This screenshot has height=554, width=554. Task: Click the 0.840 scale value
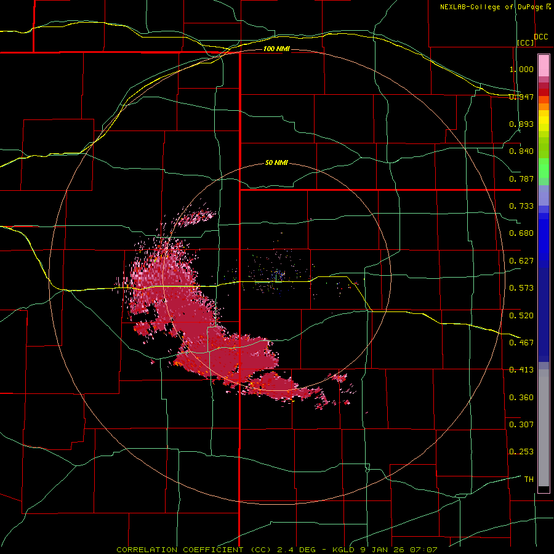coord(521,151)
